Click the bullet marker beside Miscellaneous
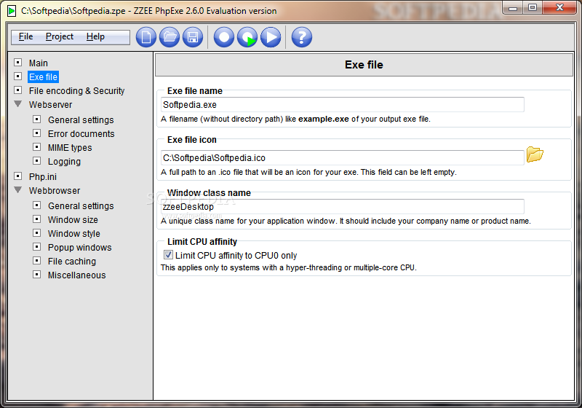 pos(37,274)
